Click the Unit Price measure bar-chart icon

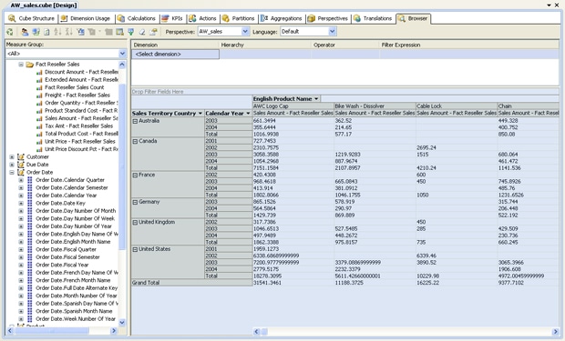(x=39, y=142)
